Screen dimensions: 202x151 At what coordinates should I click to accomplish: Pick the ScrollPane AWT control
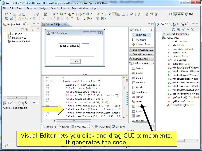(x=139, y=92)
